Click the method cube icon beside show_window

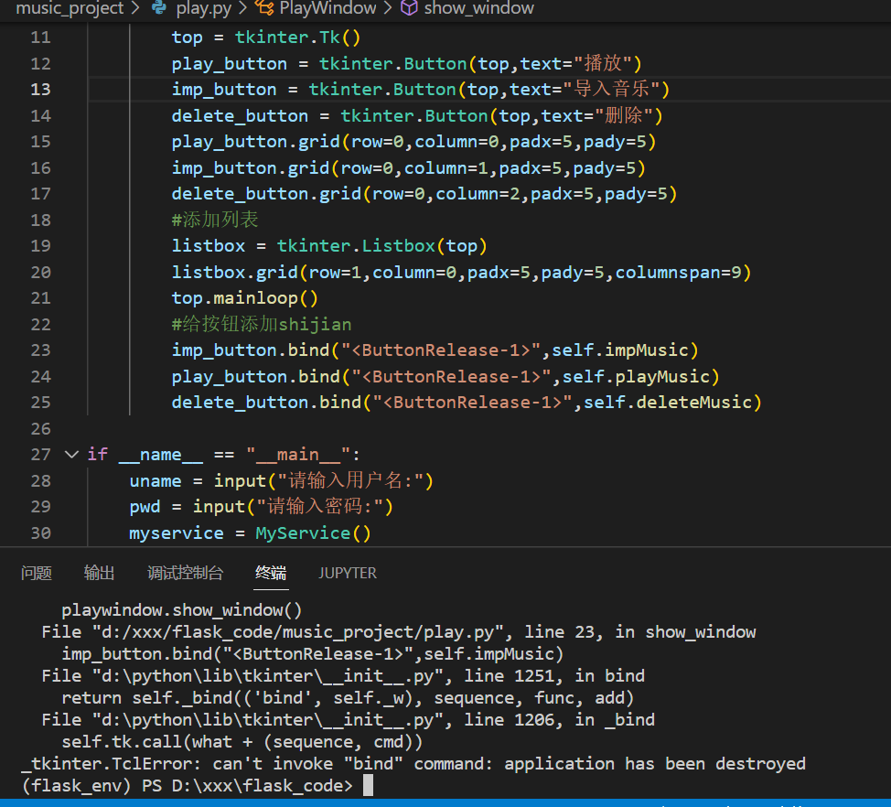(x=409, y=7)
